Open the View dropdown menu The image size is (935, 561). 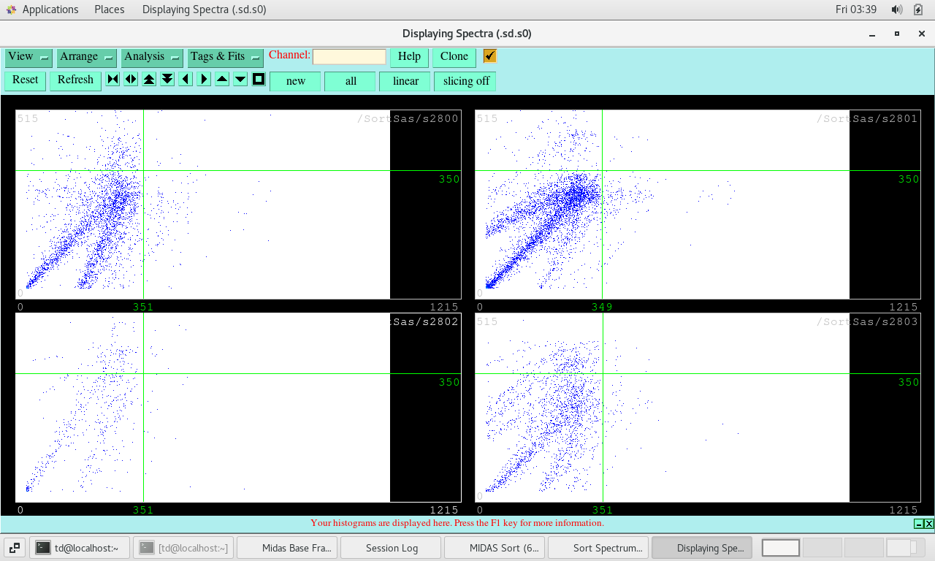(28, 57)
